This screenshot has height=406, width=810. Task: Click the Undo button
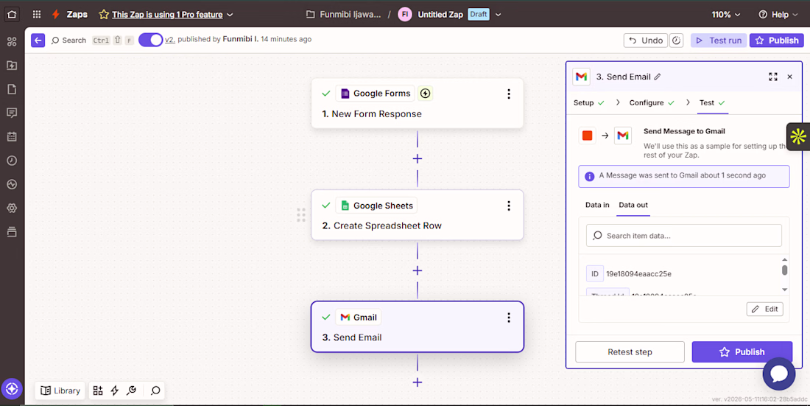coord(646,41)
